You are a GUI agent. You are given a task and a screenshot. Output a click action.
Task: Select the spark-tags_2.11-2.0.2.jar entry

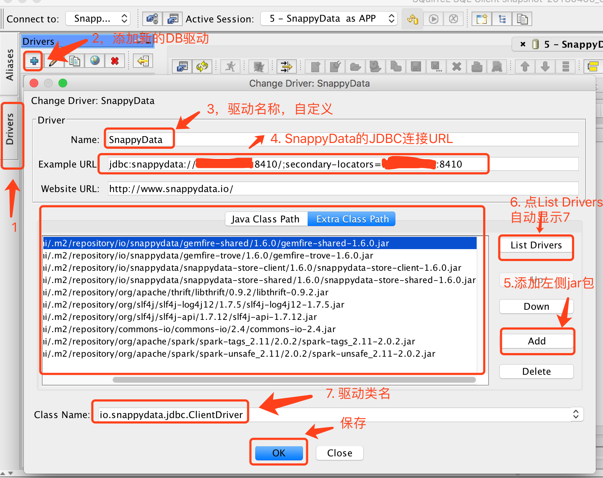(x=260, y=341)
